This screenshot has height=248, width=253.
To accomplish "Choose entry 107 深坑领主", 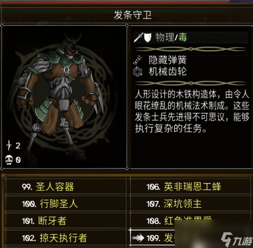I will [190, 204].
